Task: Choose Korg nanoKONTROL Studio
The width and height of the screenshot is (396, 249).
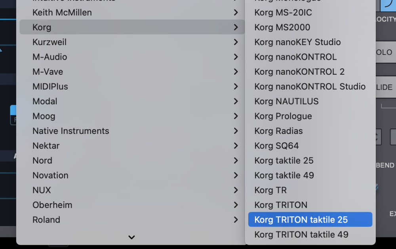Action: pos(310,87)
